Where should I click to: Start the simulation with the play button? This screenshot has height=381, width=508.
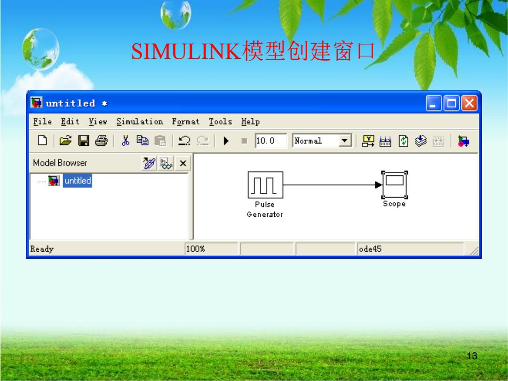point(226,141)
